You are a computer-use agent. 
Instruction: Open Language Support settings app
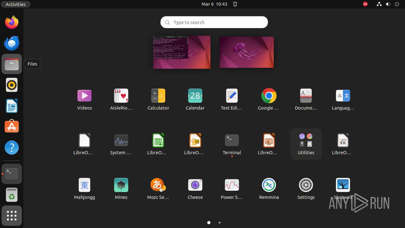coord(343,99)
